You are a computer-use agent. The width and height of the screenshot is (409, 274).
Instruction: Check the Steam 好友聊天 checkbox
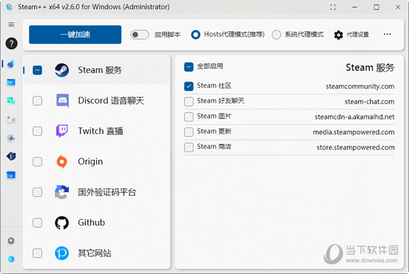coord(189,102)
